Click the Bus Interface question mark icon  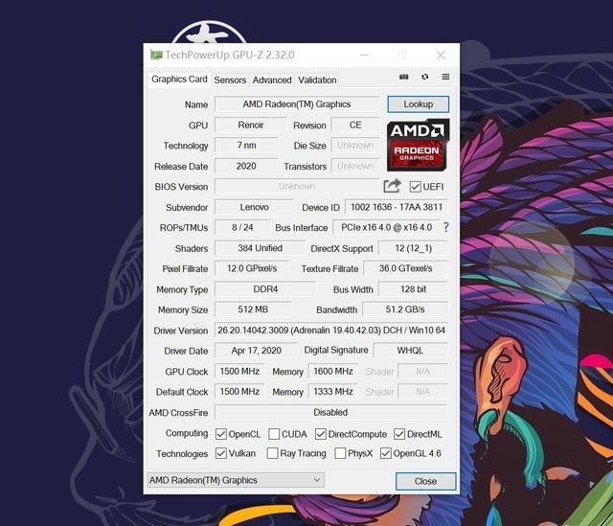(445, 227)
